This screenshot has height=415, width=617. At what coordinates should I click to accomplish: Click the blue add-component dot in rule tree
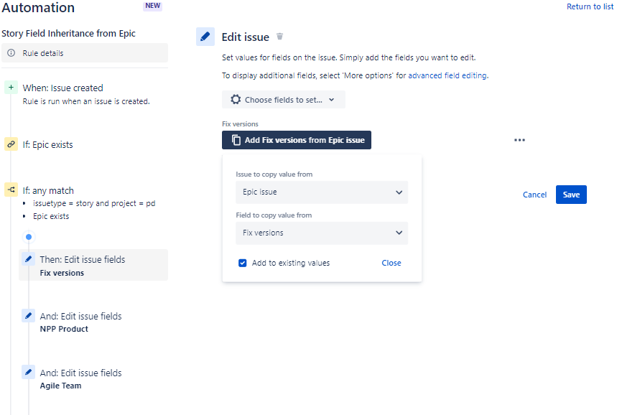coord(29,237)
